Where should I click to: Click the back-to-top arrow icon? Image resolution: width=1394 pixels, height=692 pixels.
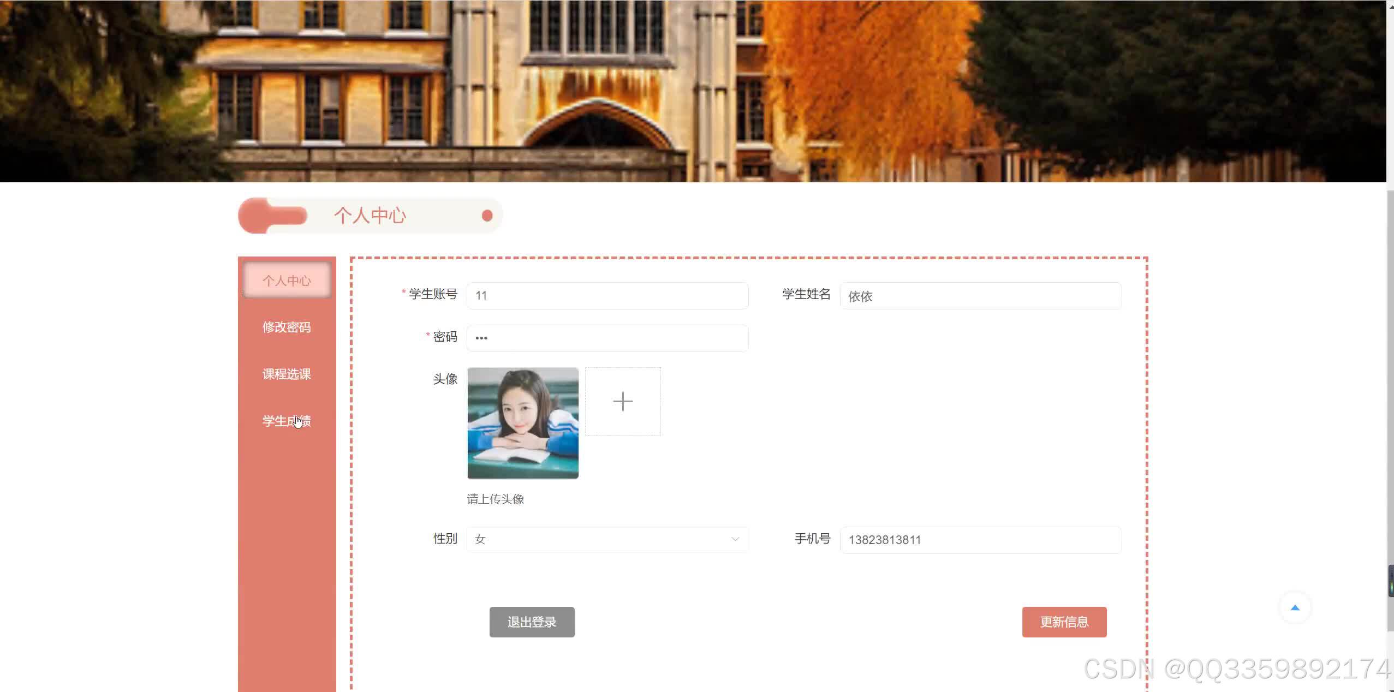pyautogui.click(x=1295, y=608)
